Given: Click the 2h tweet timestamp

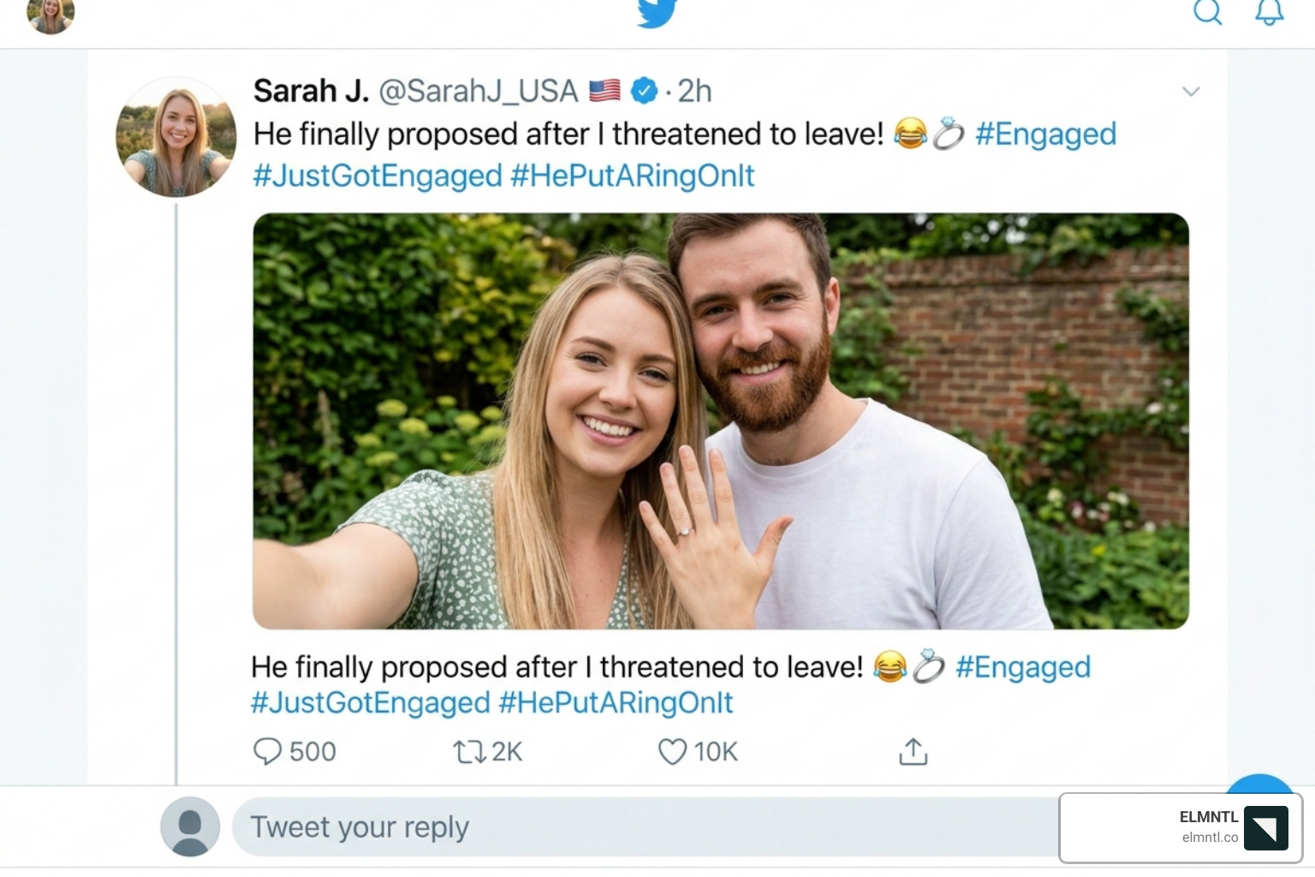Looking at the screenshot, I should 694,91.
